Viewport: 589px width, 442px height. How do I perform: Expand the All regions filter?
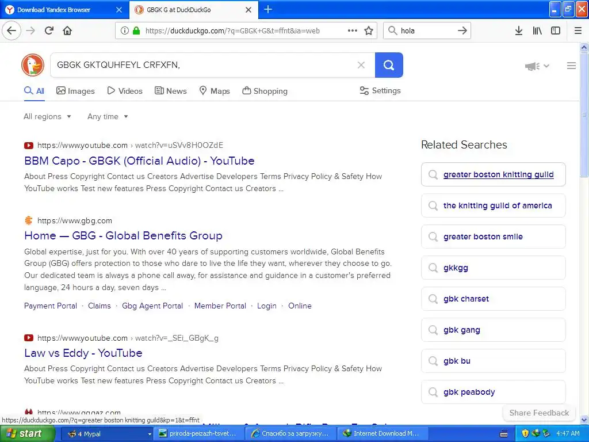(47, 116)
